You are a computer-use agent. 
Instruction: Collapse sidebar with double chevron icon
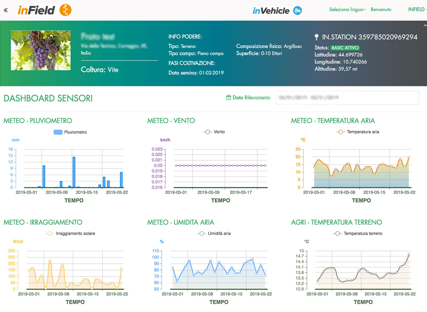click(x=6, y=10)
